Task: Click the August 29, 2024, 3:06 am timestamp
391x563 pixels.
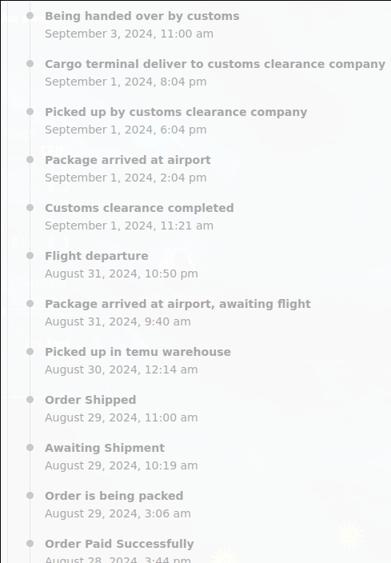Action: point(118,513)
